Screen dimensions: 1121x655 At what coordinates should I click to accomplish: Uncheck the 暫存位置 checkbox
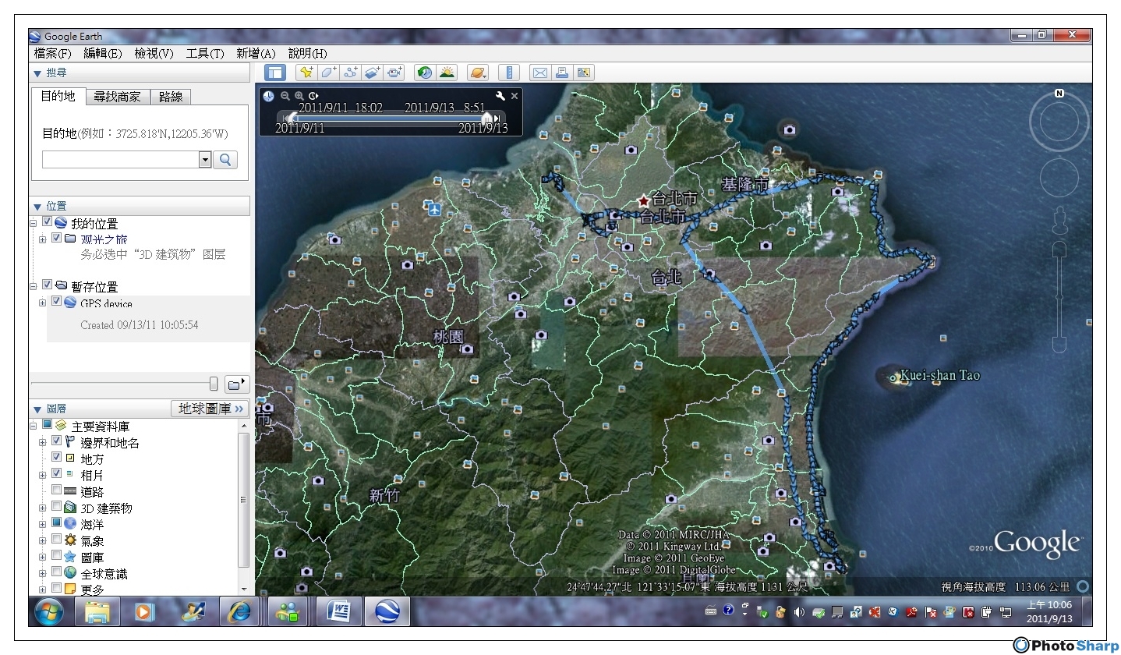point(48,285)
